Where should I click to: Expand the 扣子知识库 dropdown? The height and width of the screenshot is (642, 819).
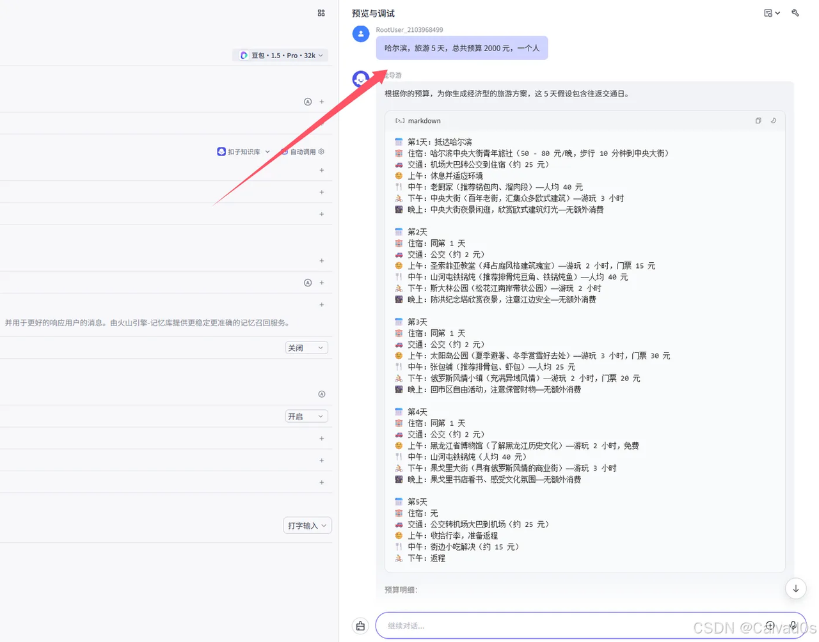click(267, 152)
